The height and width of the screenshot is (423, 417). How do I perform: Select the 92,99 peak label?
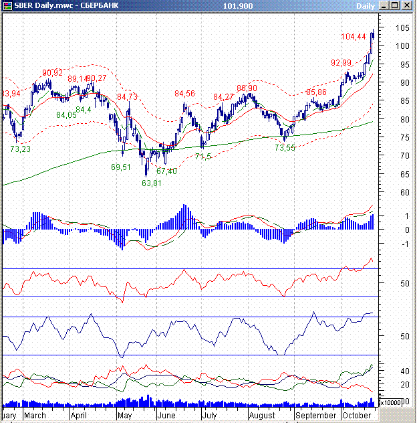click(341, 63)
